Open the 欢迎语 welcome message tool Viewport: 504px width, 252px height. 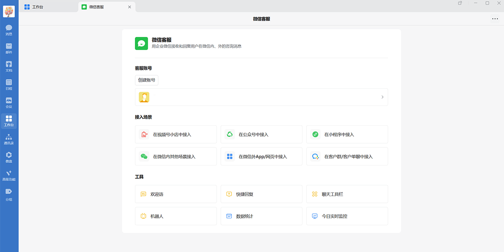click(176, 194)
